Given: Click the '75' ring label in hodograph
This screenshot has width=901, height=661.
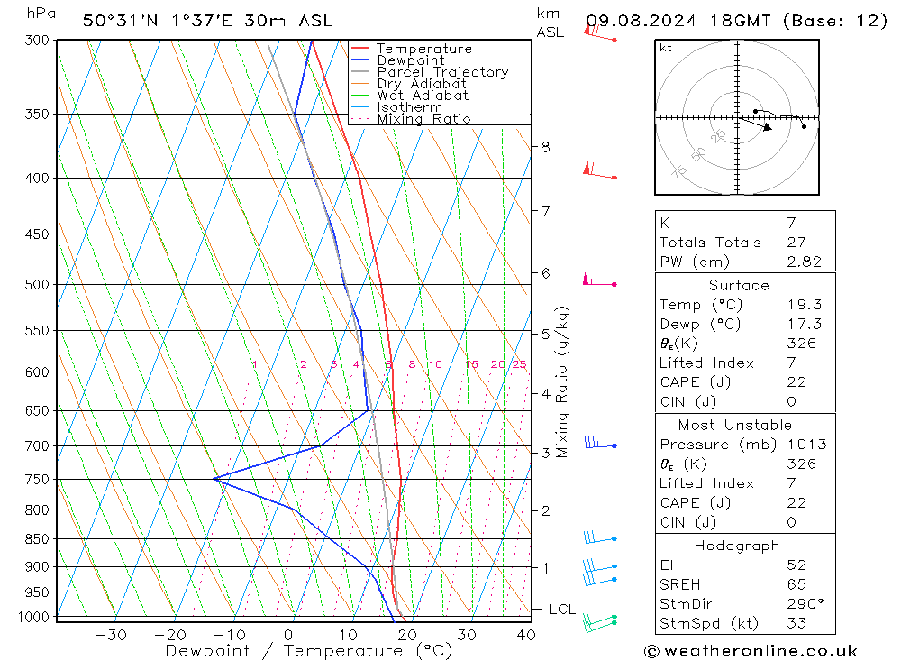Looking at the screenshot, I should tap(679, 171).
